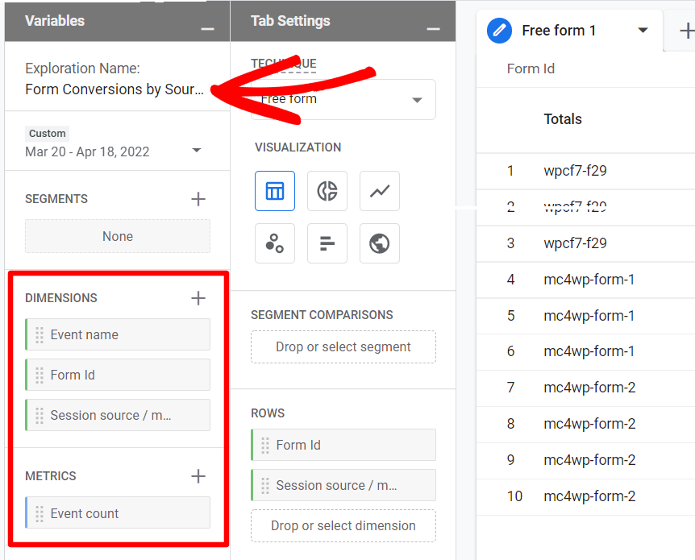Click Drop or select segment
This screenshot has width=695, height=560.
coord(343,346)
